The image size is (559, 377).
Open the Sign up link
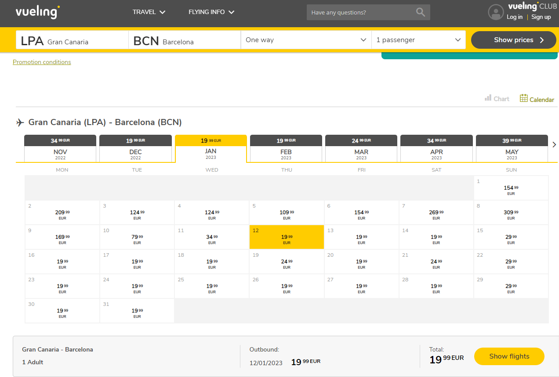coord(541,17)
